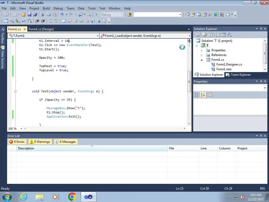Sort Error List by Project column
Viewport: 269px width, 202px height.
click(x=252, y=148)
